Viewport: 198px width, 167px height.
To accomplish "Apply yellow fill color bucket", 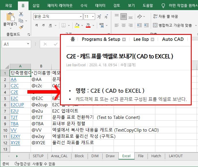I will click(77, 25).
